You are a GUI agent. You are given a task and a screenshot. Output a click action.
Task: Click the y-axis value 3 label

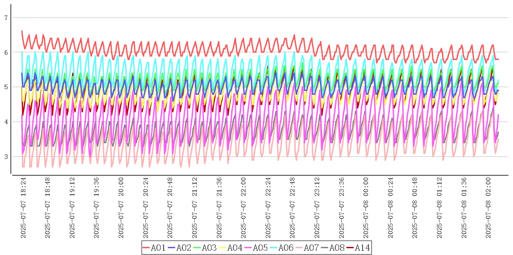[6, 157]
